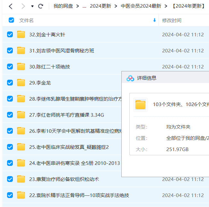Screen dimensions: 209x207
Task: Go to 我的网盘 in breadcrumb
Action: [63, 6]
